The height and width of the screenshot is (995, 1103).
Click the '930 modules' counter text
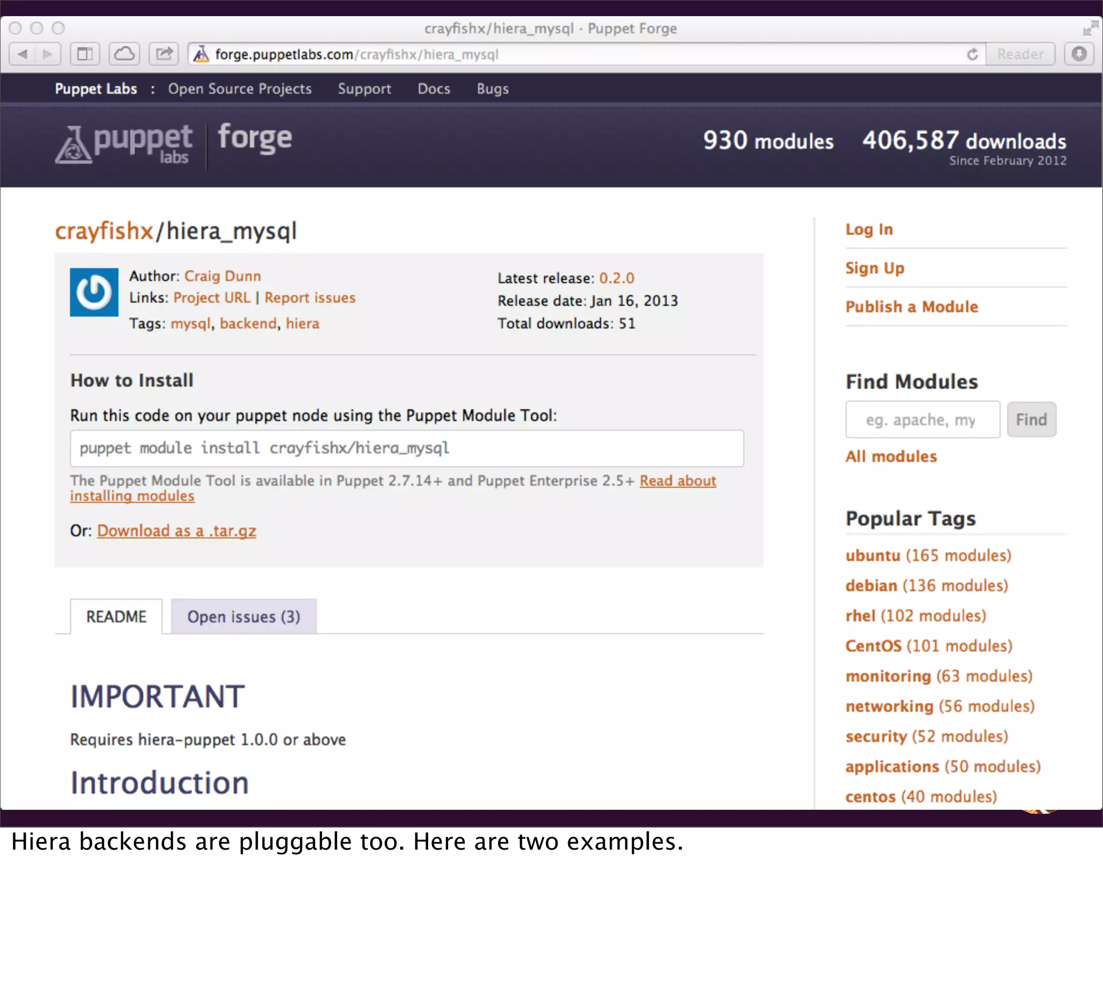[x=769, y=141]
